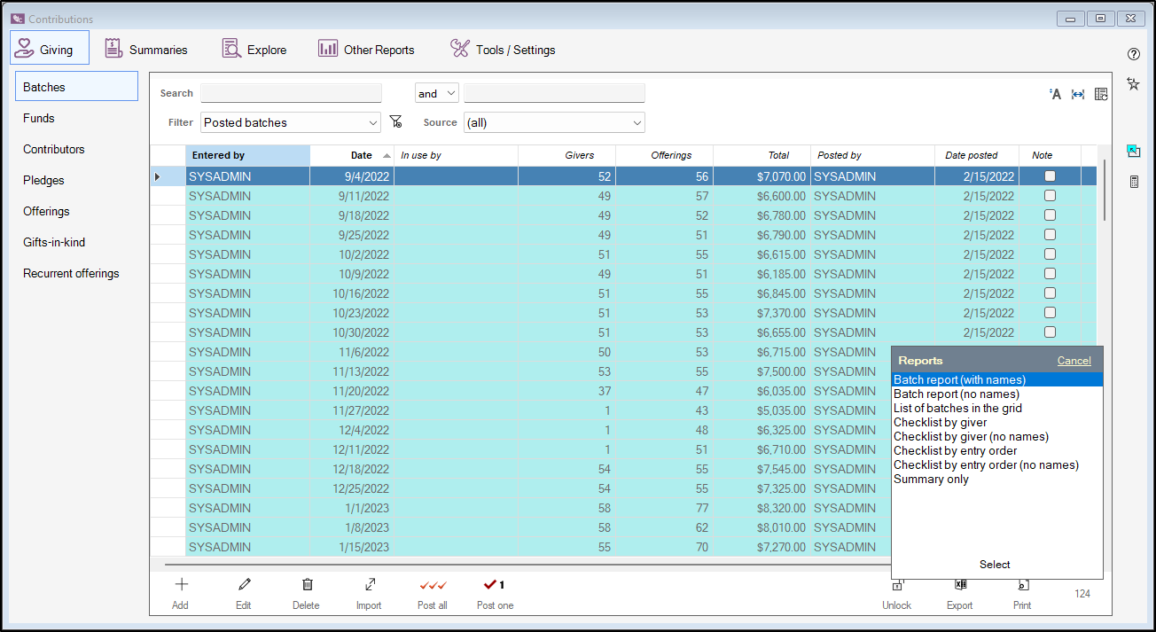Viewport: 1156px width, 632px height.
Task: Tick the Note checkbox on the 10/23/2022 row
Action: [x=1050, y=313]
